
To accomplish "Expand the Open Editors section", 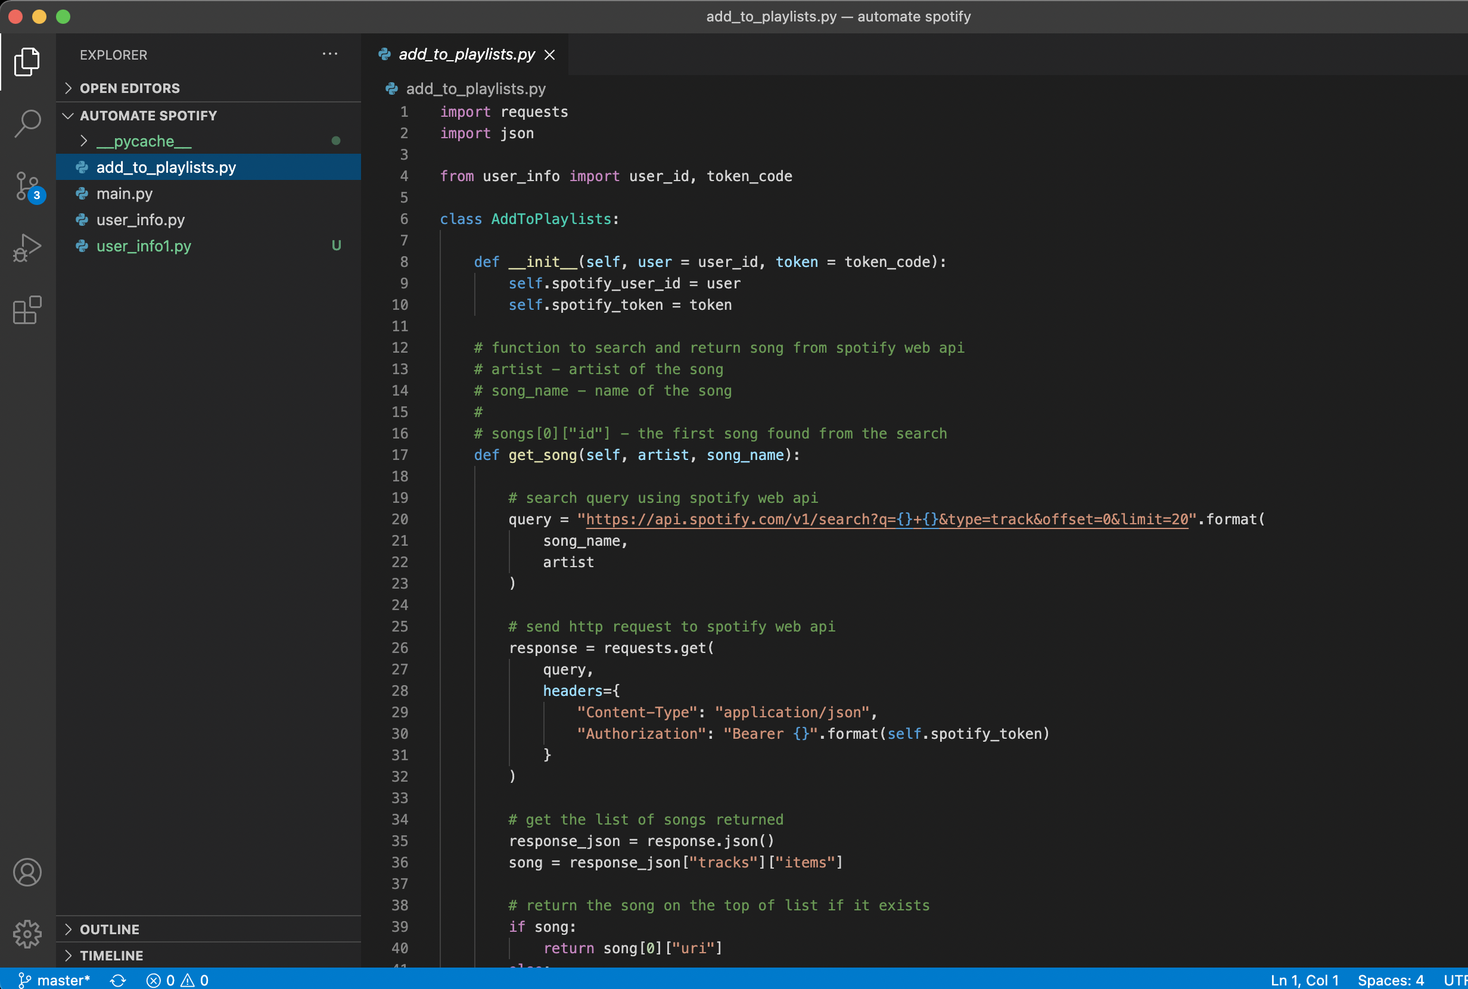I will [x=209, y=88].
